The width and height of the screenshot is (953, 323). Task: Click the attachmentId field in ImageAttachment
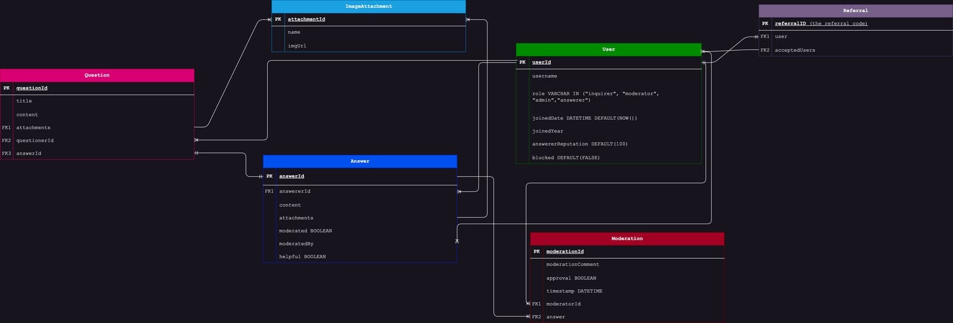tap(306, 20)
